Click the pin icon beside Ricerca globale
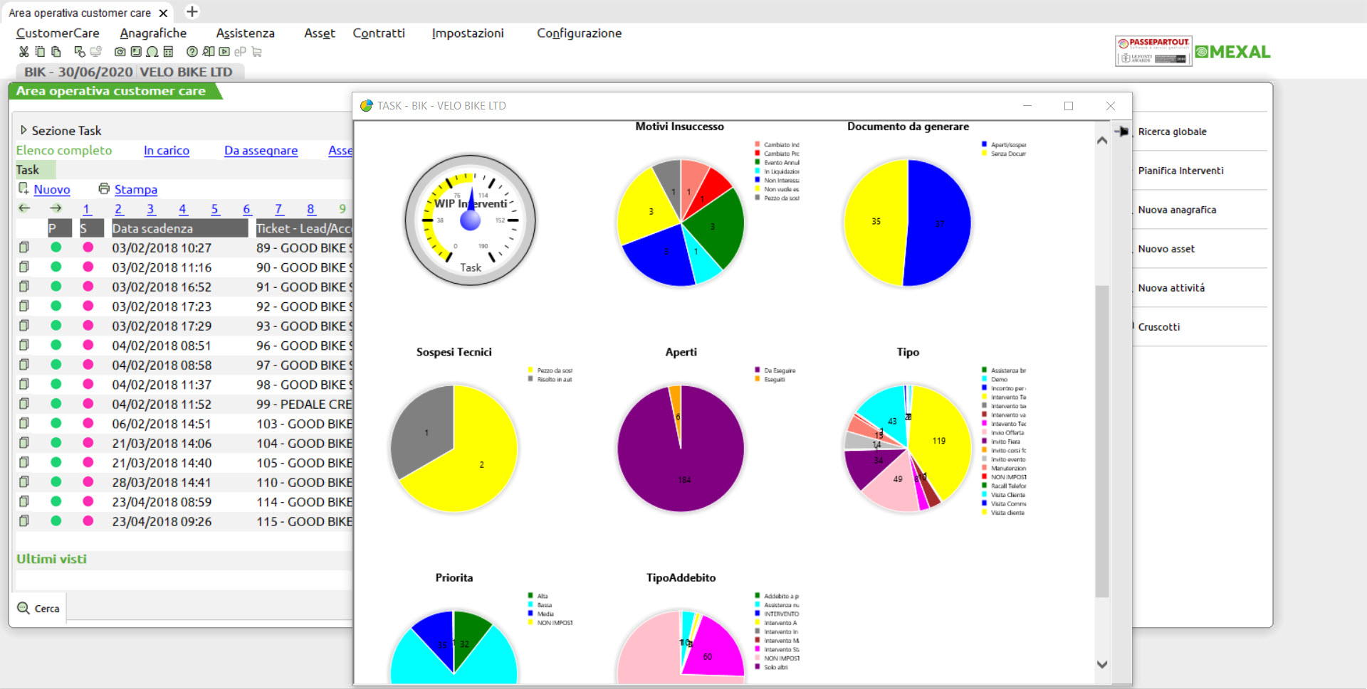Image resolution: width=1367 pixels, height=689 pixels. tap(1122, 132)
